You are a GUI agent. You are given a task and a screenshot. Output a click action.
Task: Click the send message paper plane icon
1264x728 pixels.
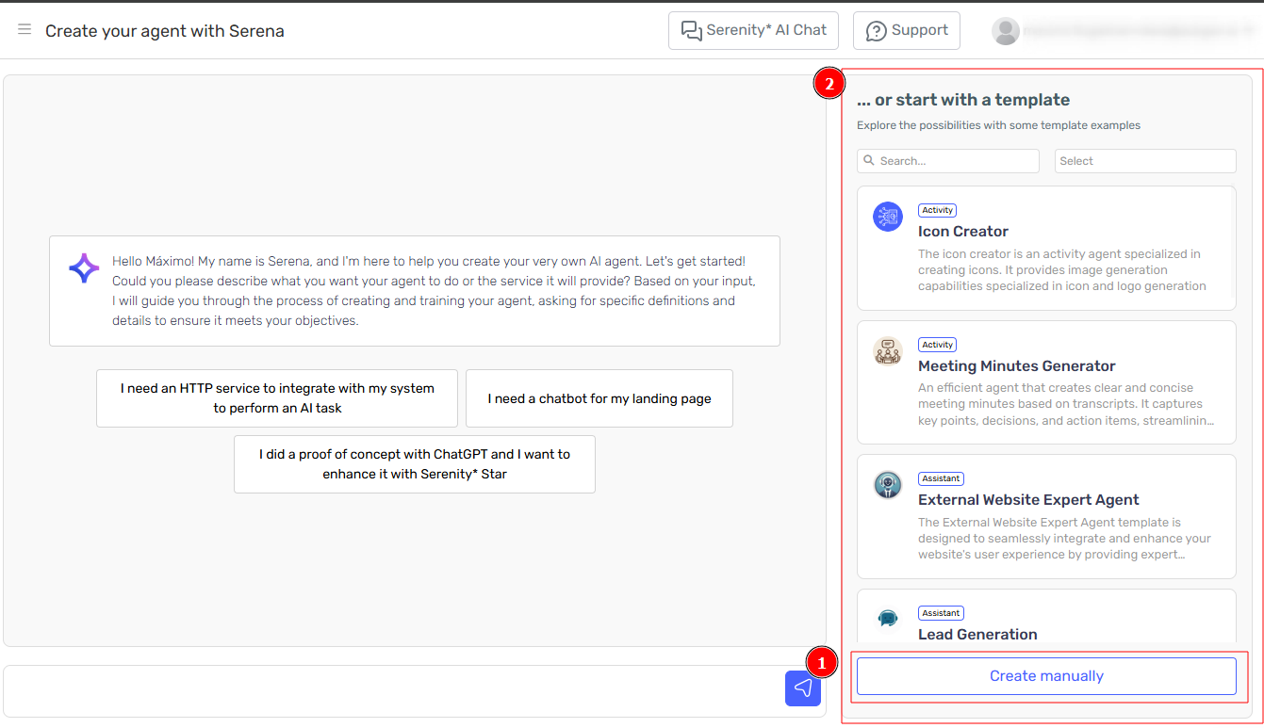802,688
